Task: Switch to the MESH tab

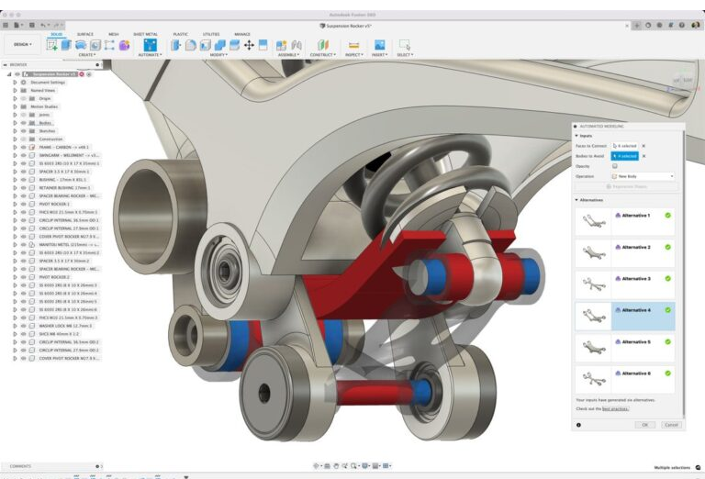Action: tap(113, 34)
